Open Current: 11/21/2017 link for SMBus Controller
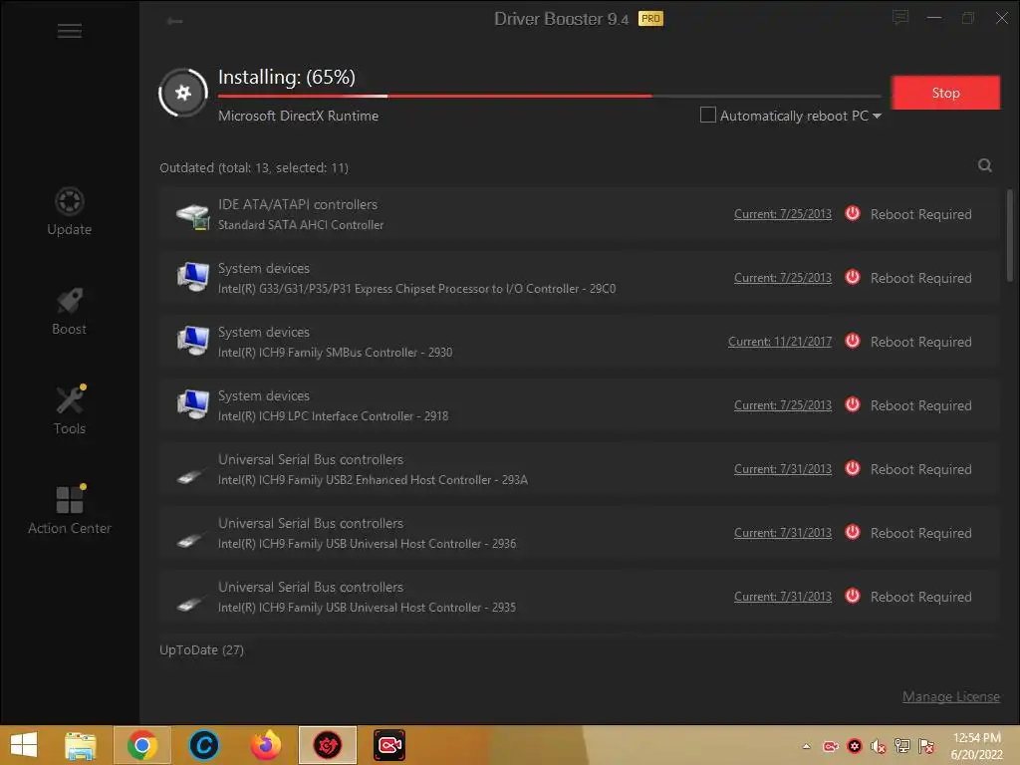Viewport: 1020px width, 765px height. pyautogui.click(x=780, y=342)
